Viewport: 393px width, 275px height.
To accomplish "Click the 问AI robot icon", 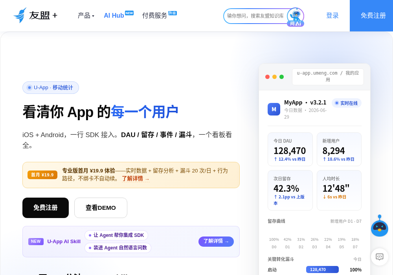I will (x=296, y=17).
